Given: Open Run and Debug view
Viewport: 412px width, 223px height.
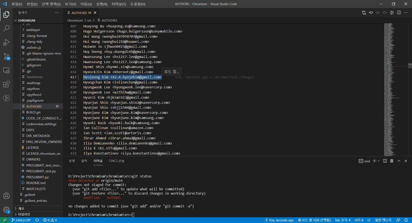Looking at the screenshot, I should [6, 42].
